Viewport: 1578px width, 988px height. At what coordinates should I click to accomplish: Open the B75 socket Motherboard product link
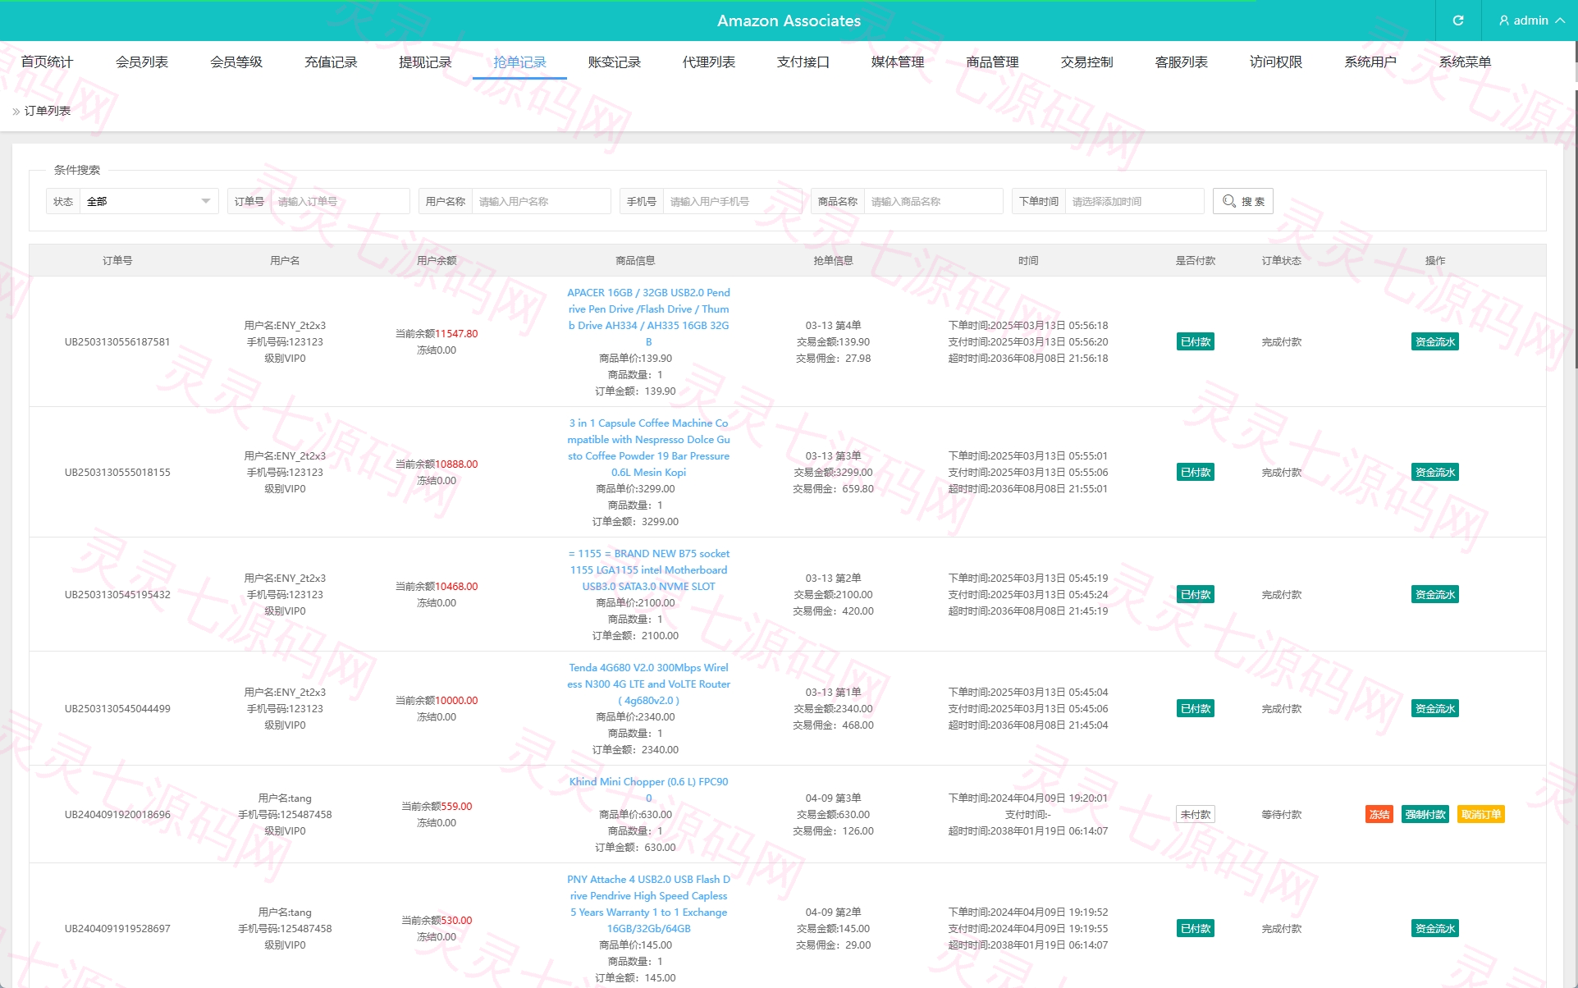coord(648,569)
